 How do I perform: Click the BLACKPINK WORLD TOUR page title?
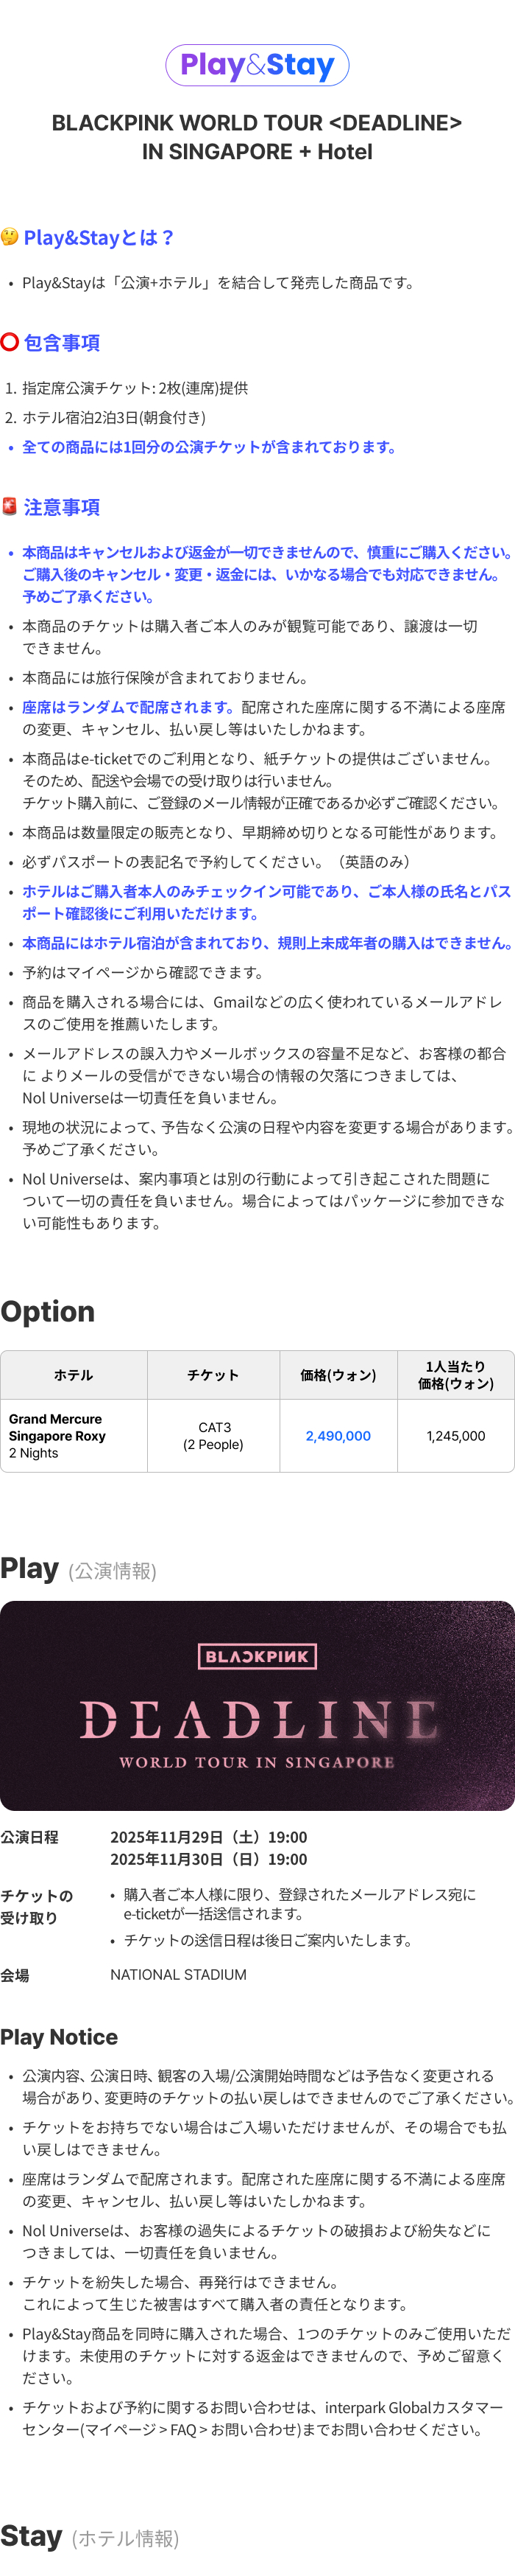click(x=257, y=137)
